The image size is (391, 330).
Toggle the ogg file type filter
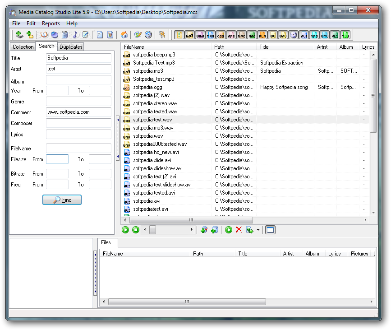coord(221,35)
